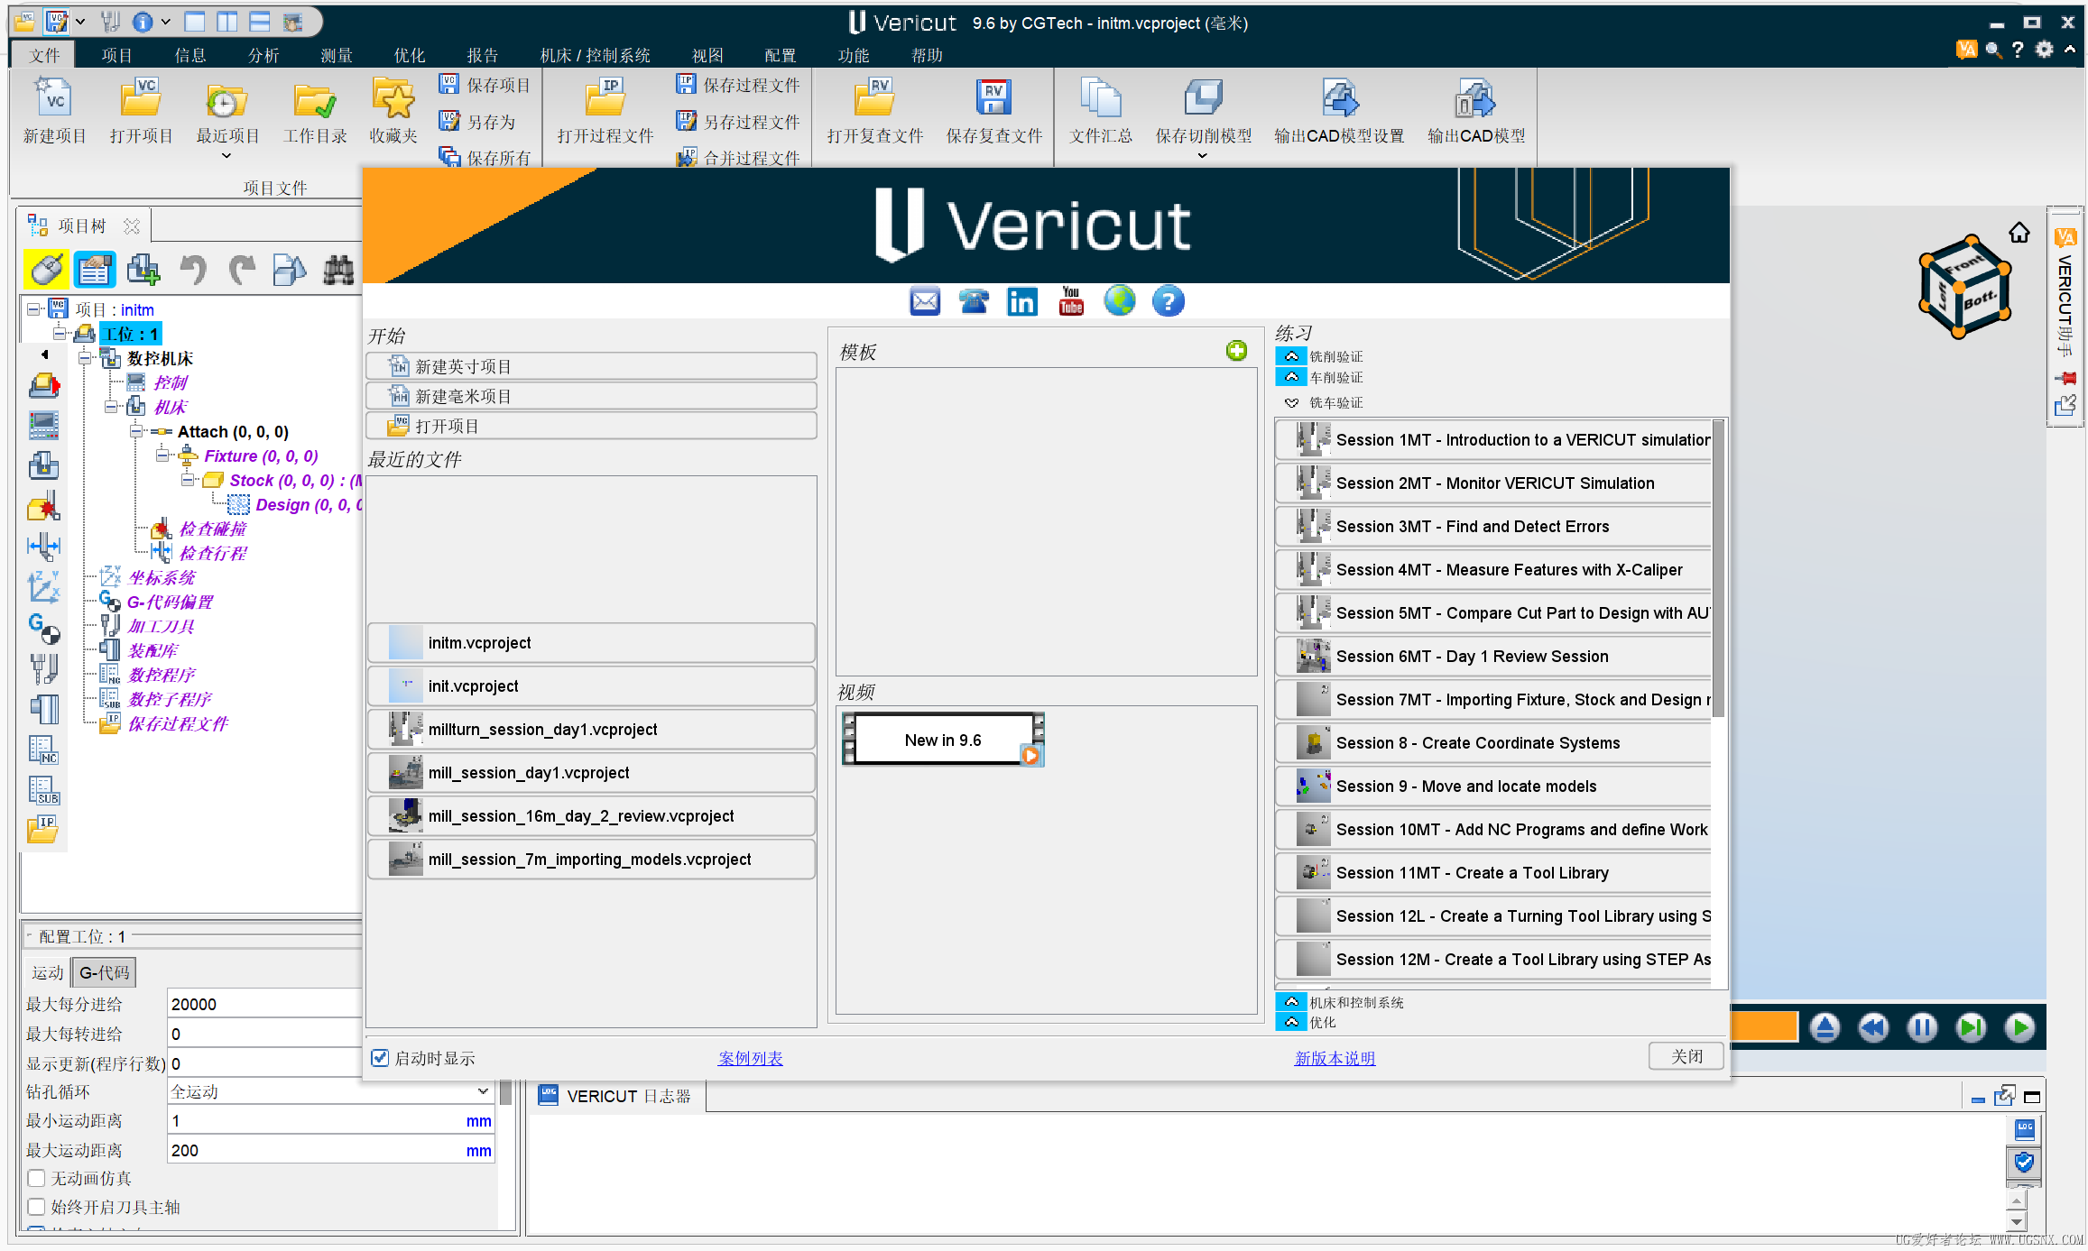Viewport: 2088px width, 1251px height.
Task: Switch to the G-代码 tab
Action: click(104, 972)
